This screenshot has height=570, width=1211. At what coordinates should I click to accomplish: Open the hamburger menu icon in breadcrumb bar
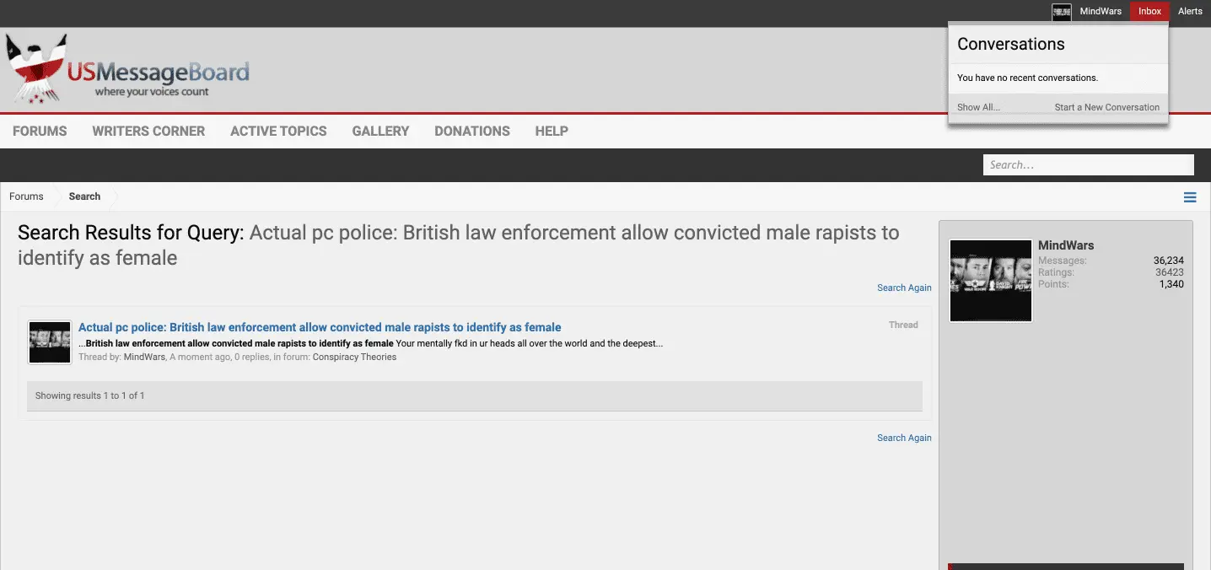[1190, 197]
